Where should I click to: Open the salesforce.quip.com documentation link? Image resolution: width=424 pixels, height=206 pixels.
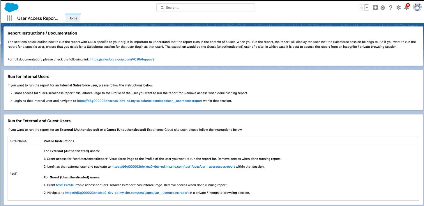(x=122, y=59)
